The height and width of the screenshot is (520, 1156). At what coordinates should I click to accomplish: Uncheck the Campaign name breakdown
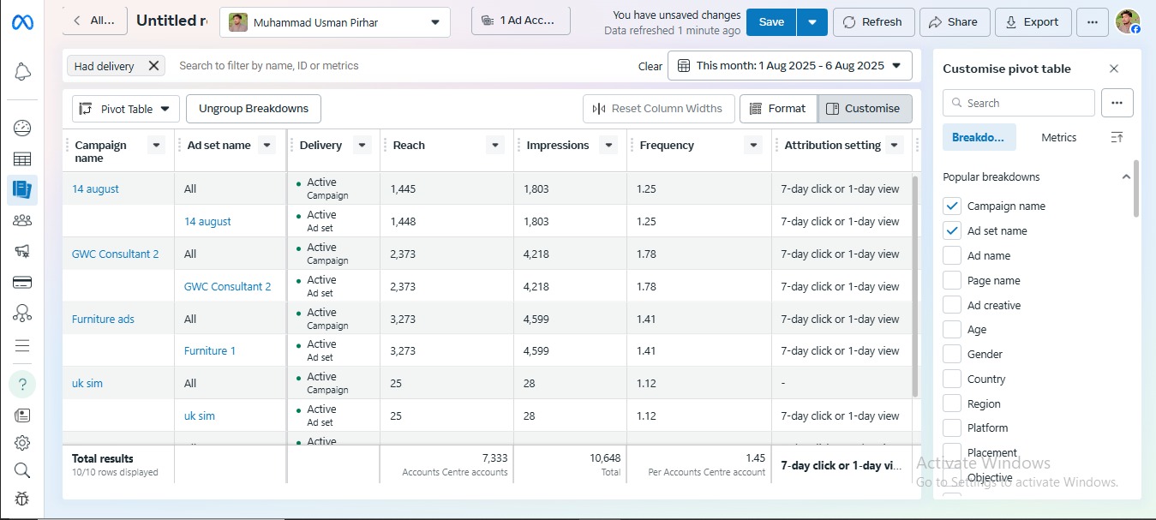[x=952, y=206]
